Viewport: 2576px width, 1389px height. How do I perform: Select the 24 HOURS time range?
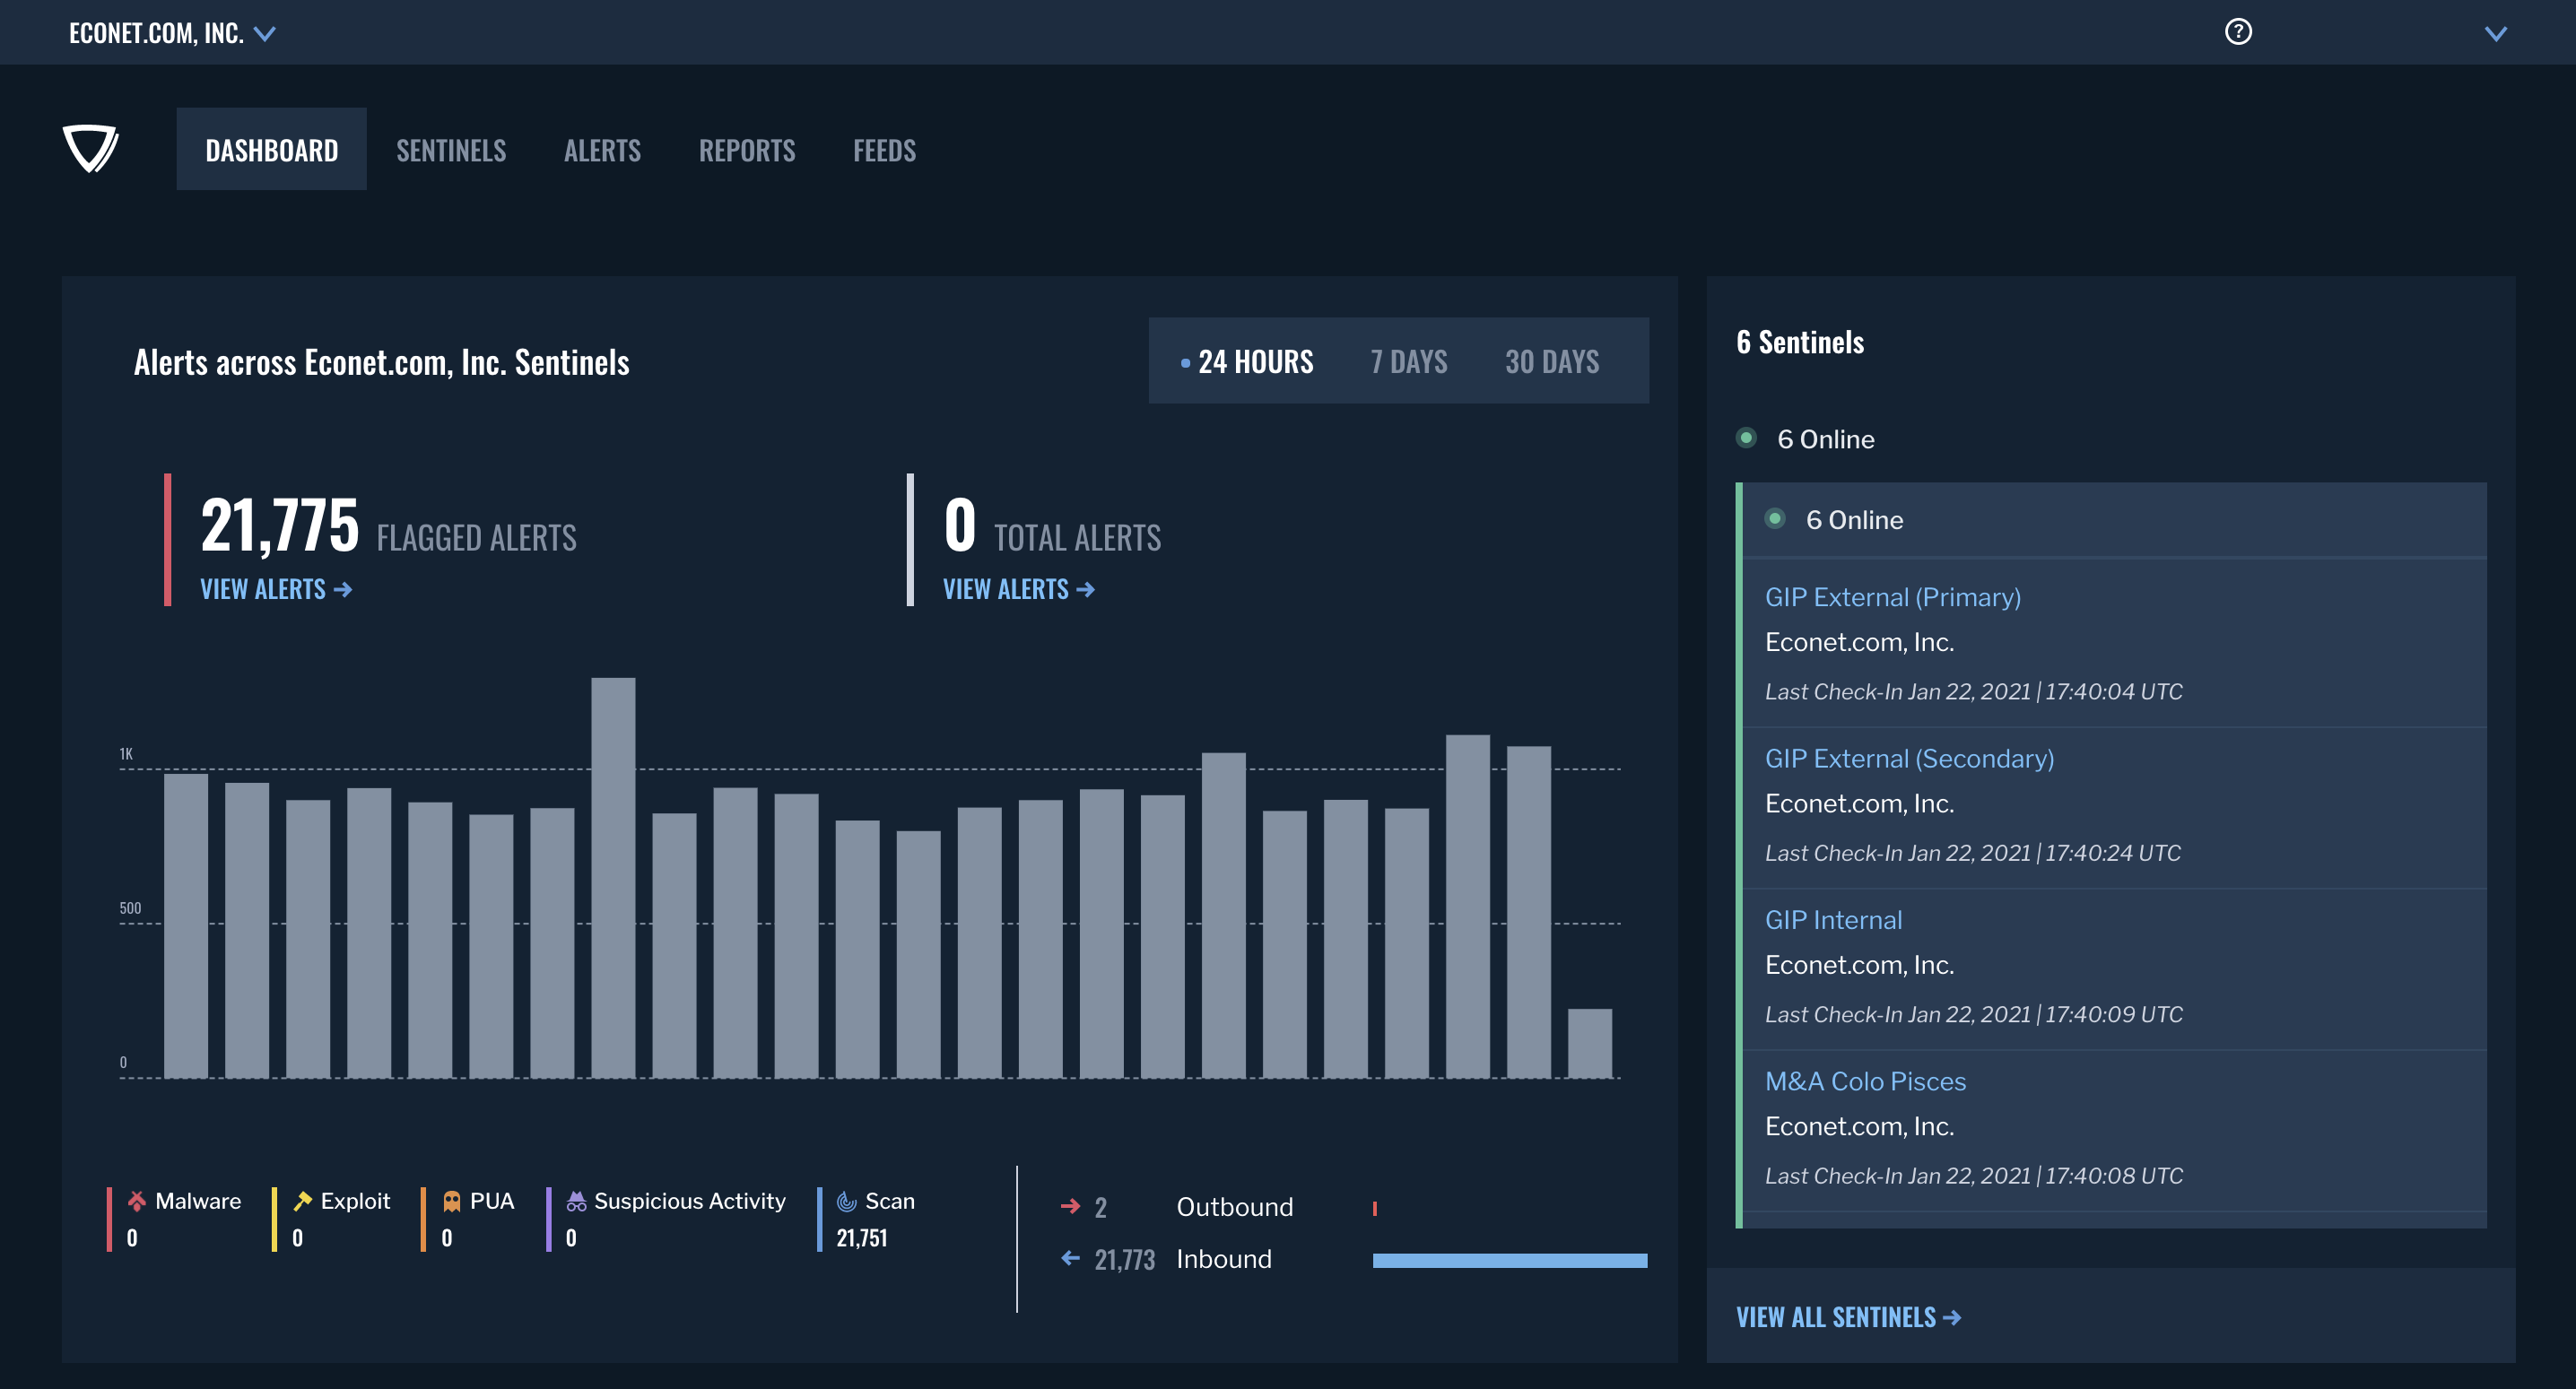[x=1255, y=361]
